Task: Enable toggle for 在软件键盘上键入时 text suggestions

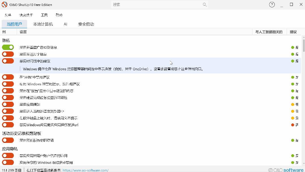Action: point(8,118)
